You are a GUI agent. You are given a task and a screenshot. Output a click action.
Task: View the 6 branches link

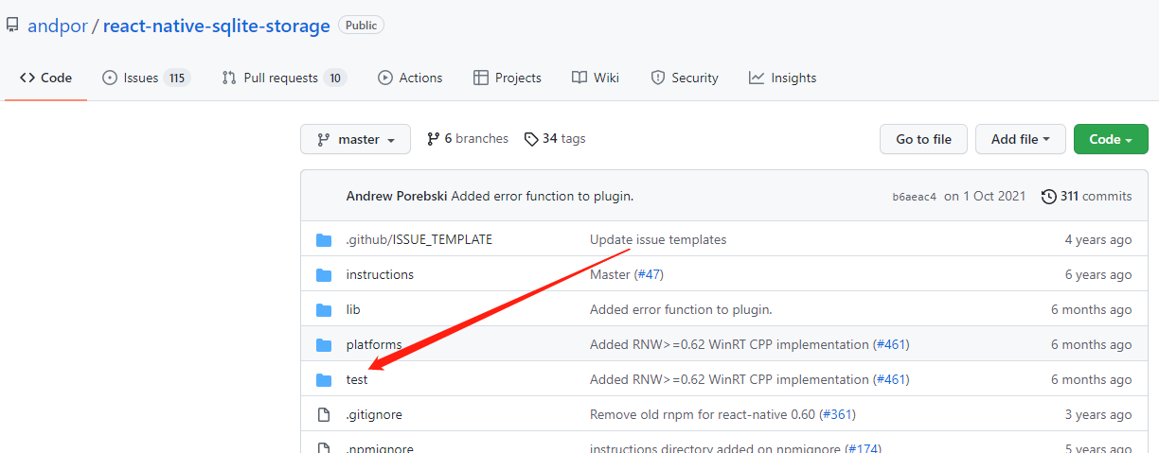[x=468, y=138]
